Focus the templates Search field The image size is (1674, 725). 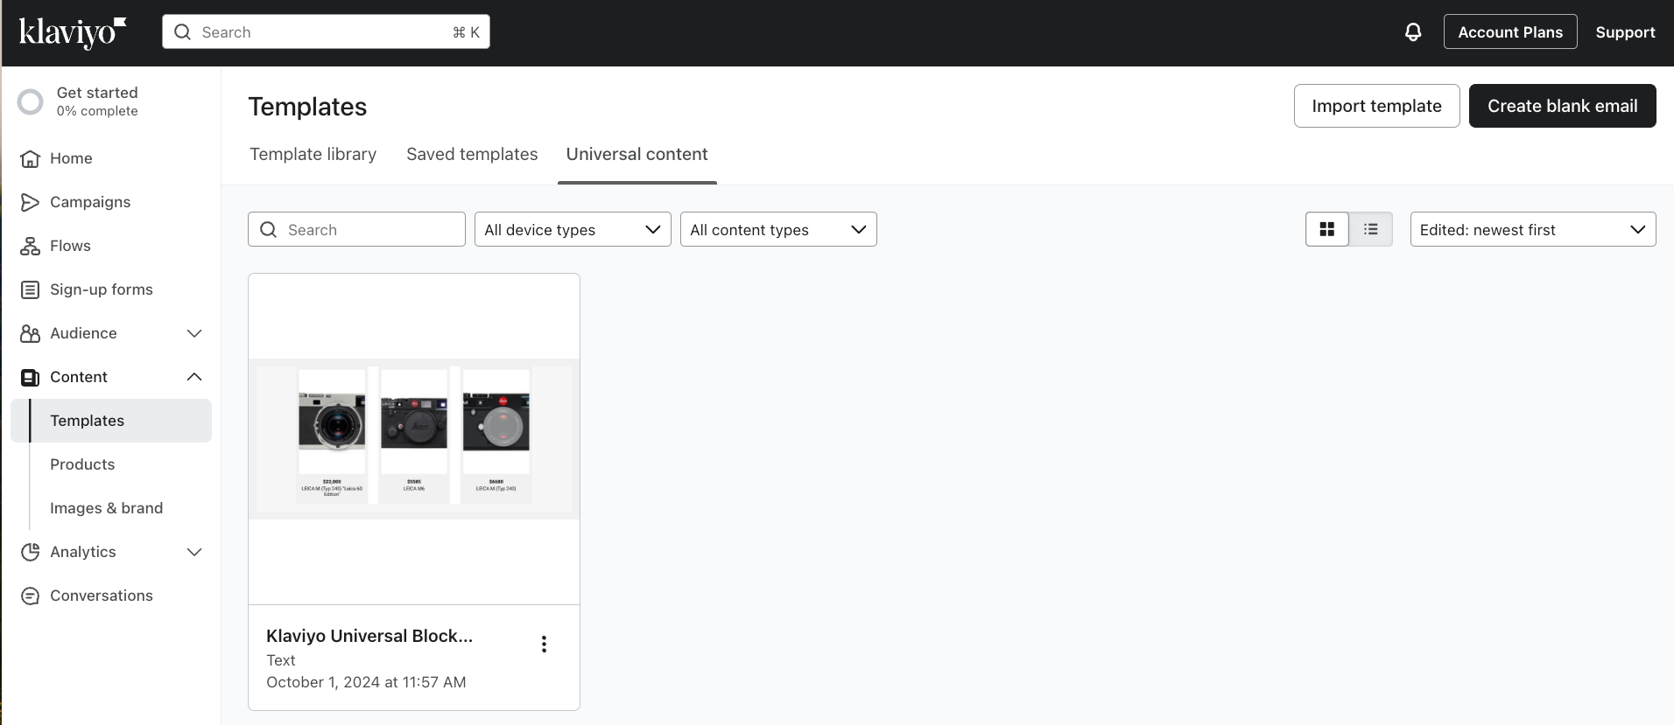click(356, 229)
